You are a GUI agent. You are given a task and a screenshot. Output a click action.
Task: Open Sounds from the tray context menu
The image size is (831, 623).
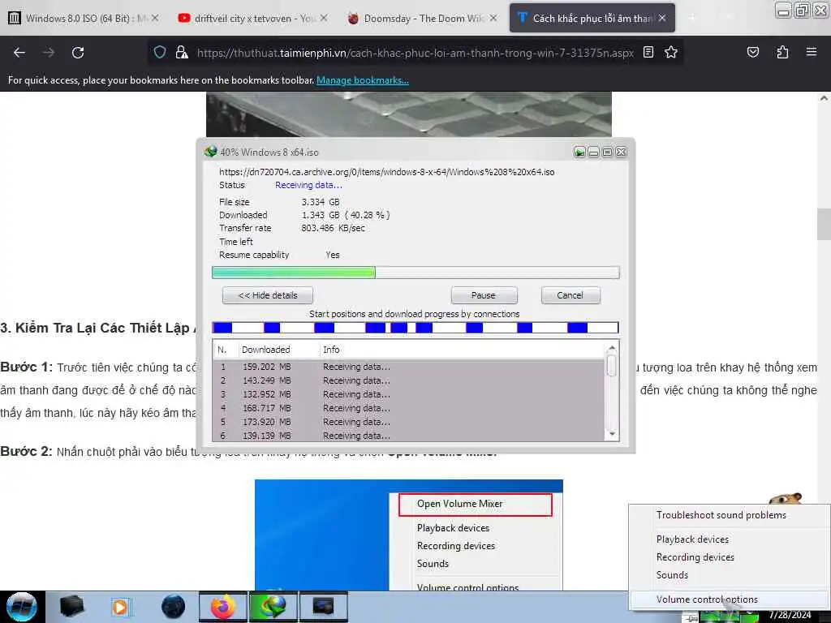(672, 575)
